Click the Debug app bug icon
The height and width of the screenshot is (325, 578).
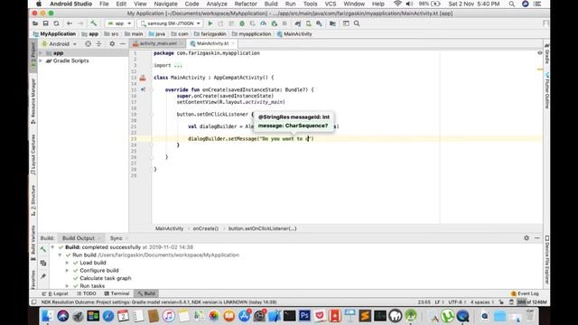click(x=242, y=23)
